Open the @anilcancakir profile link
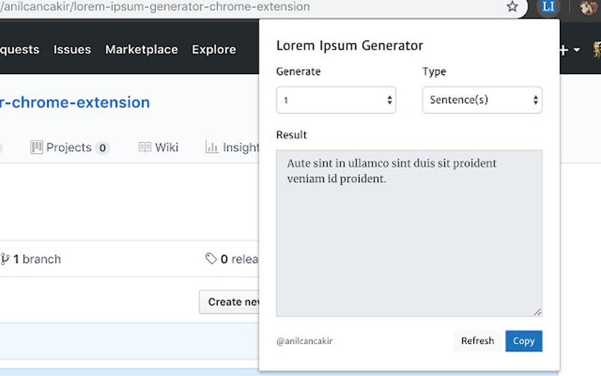 click(304, 341)
